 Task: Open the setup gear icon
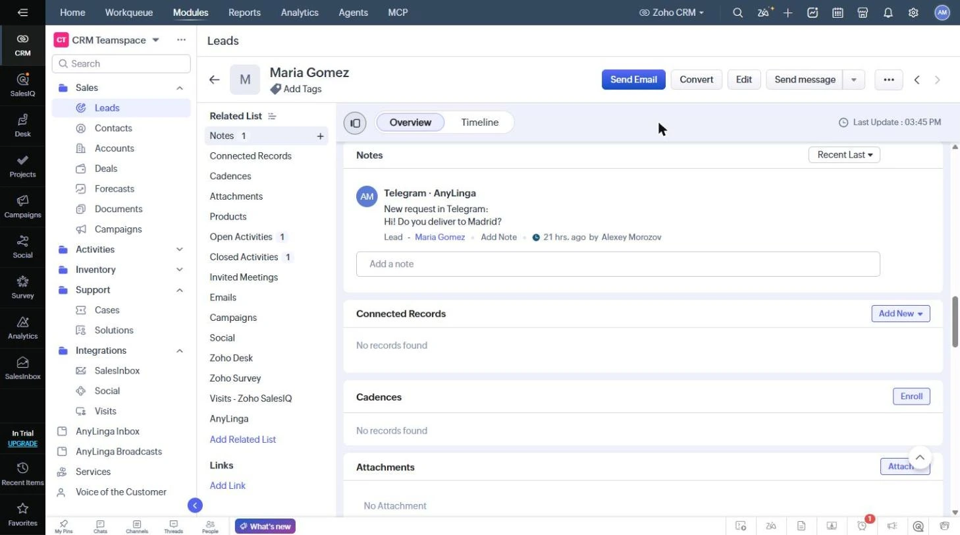[x=913, y=13]
